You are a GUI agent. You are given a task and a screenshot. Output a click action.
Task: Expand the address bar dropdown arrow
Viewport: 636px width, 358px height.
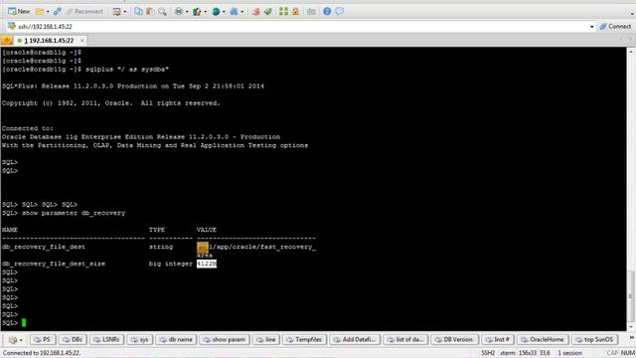(592, 27)
